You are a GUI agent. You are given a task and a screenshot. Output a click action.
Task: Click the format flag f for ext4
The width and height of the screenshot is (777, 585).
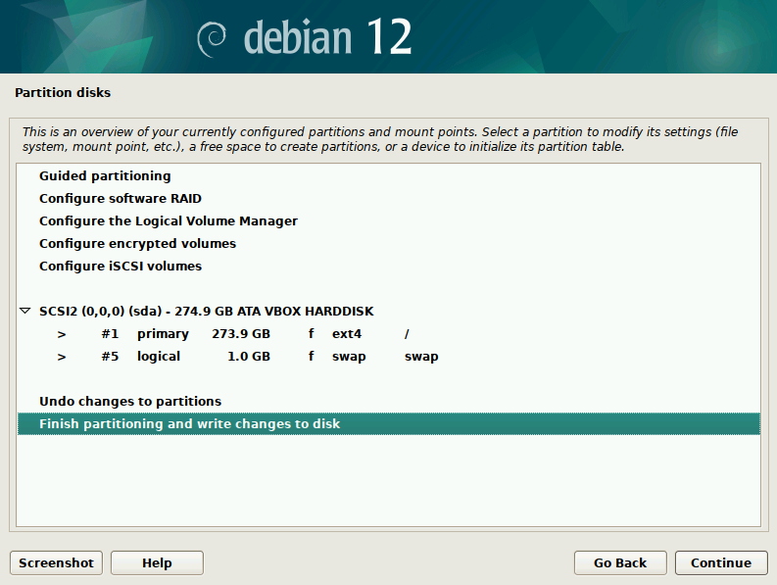311,333
